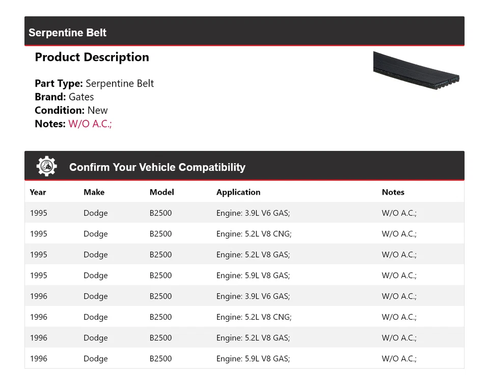Select the 1996 3.9L V6 GAS row

244,296
